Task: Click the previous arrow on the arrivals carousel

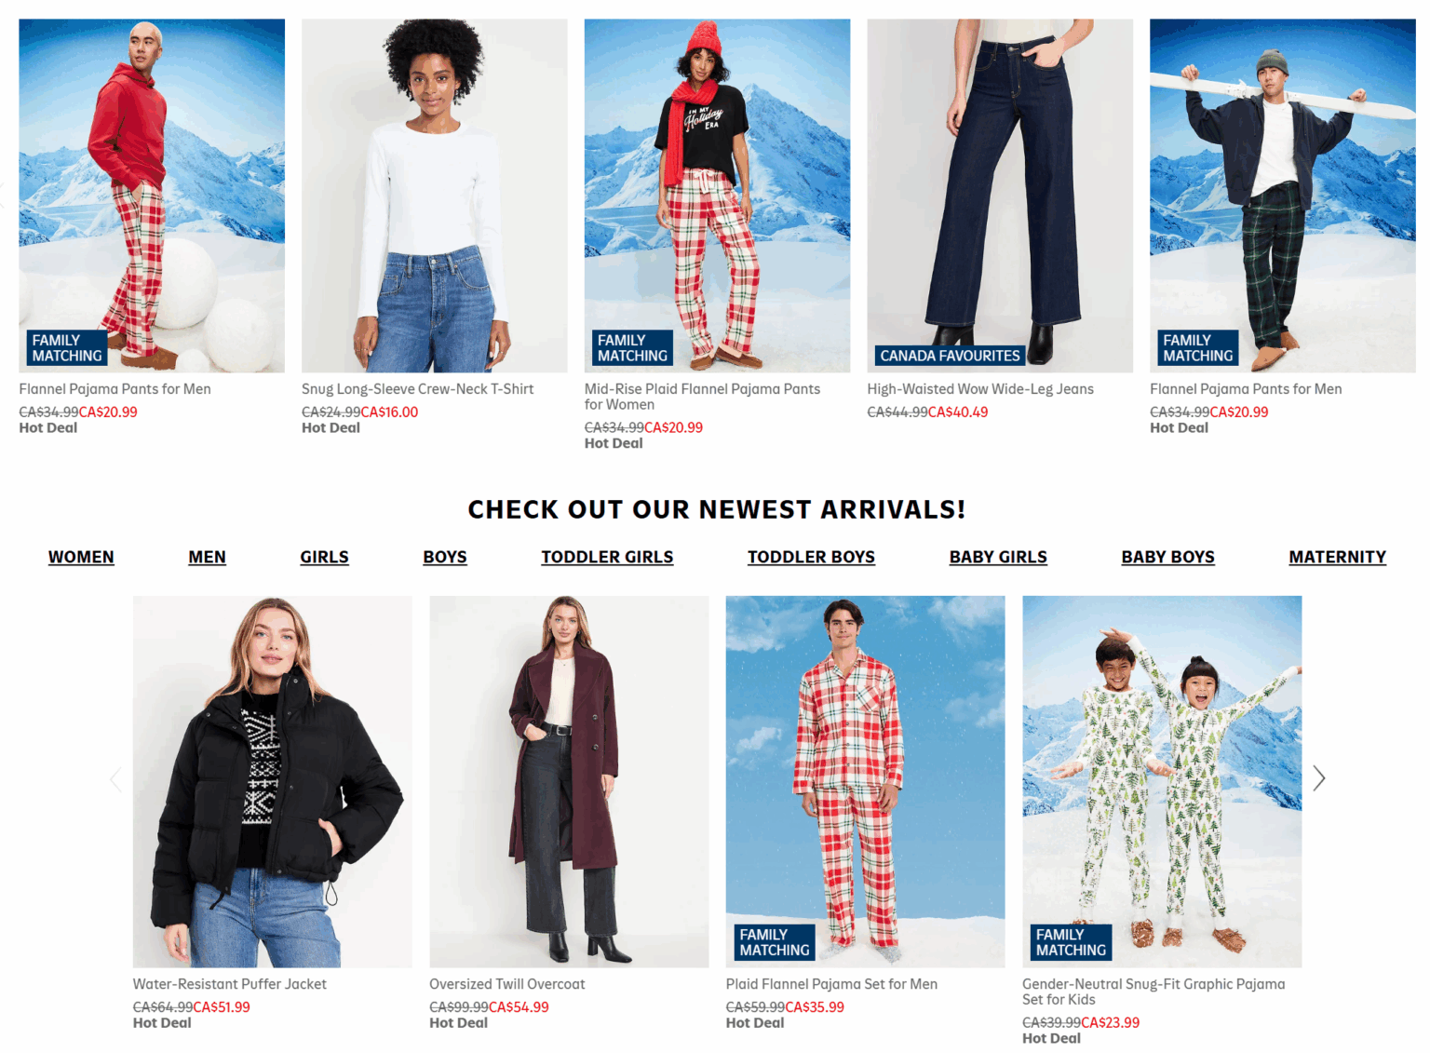Action: click(115, 779)
